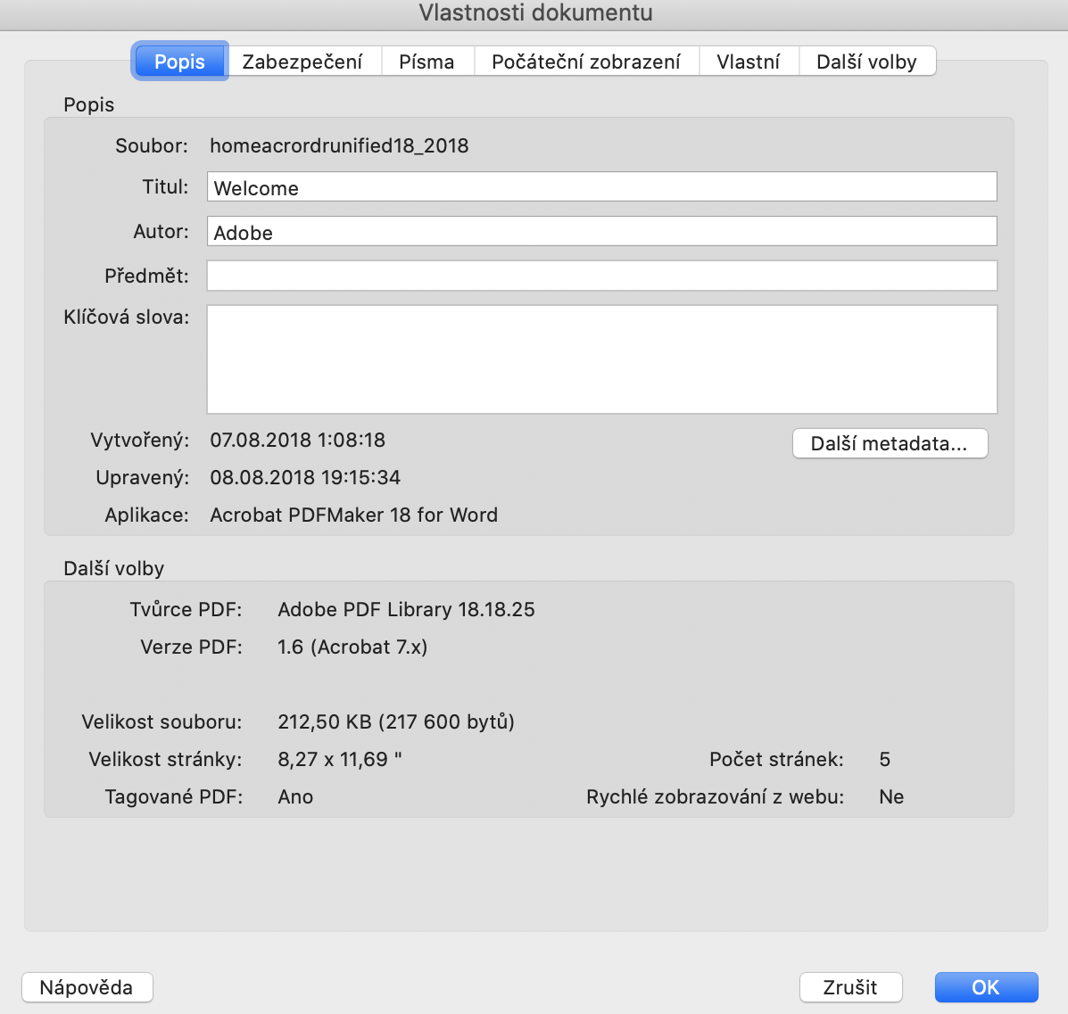Click the Acrobat PDFMaker 18 for Word text
Screen dimensions: 1068x1014
coord(353,515)
